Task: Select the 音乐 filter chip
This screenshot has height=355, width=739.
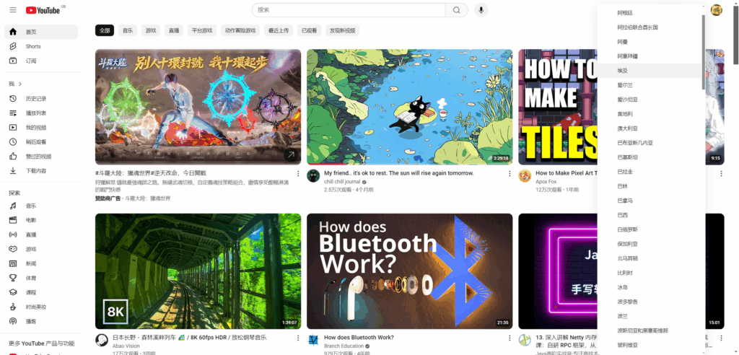Action: click(128, 30)
